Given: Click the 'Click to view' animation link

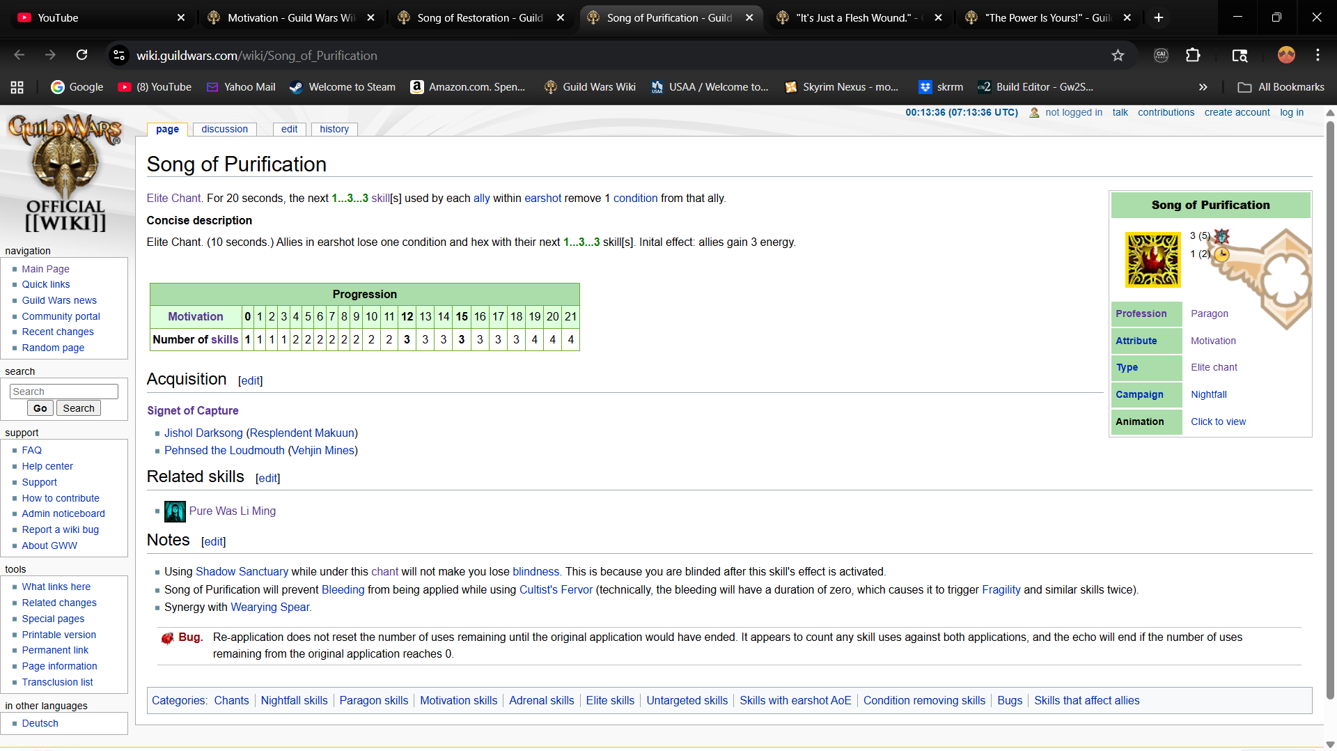Looking at the screenshot, I should pos(1219,421).
